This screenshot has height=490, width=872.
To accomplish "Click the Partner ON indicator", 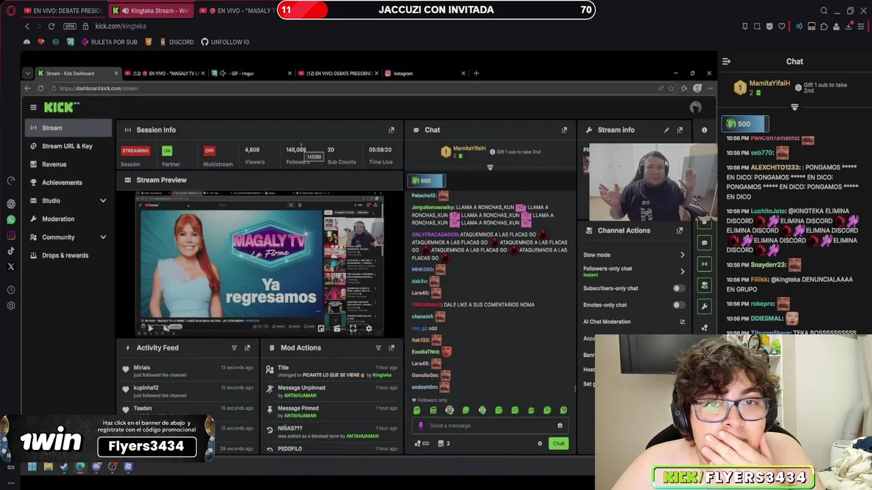I will click(167, 150).
